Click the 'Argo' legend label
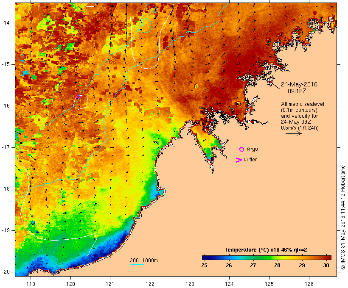The height and width of the screenshot is (288, 348). point(252,149)
